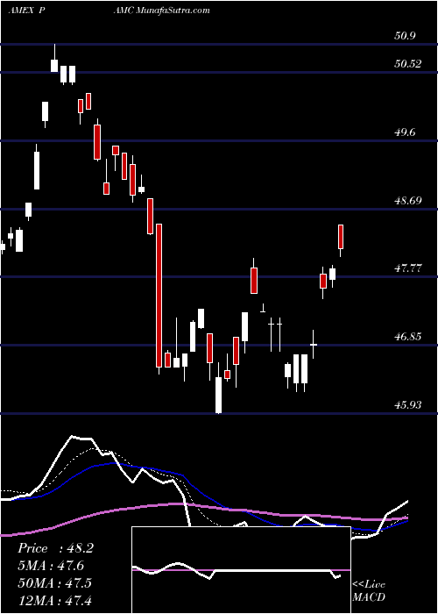
Task: Click the 45.93 price level label
Action: pyautogui.click(x=408, y=405)
